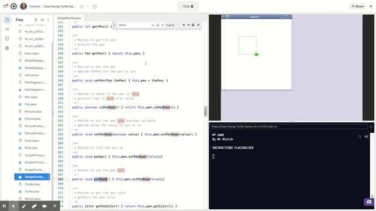Click the green turtle in World window

(256, 55)
